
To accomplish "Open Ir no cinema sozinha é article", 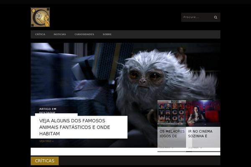I will point(200,134).
